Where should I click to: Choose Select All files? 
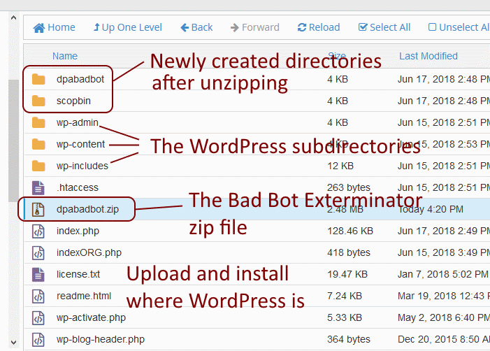point(384,27)
